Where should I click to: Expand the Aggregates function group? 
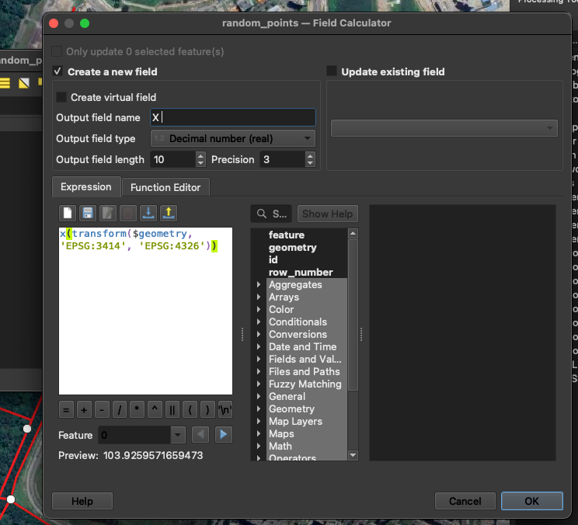tap(259, 284)
